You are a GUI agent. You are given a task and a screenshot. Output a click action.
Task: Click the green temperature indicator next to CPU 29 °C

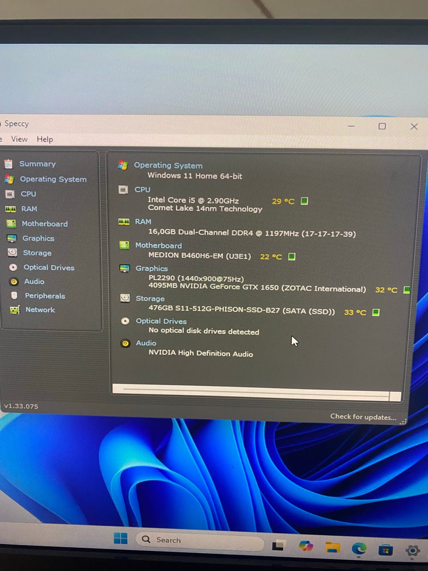pyautogui.click(x=305, y=201)
